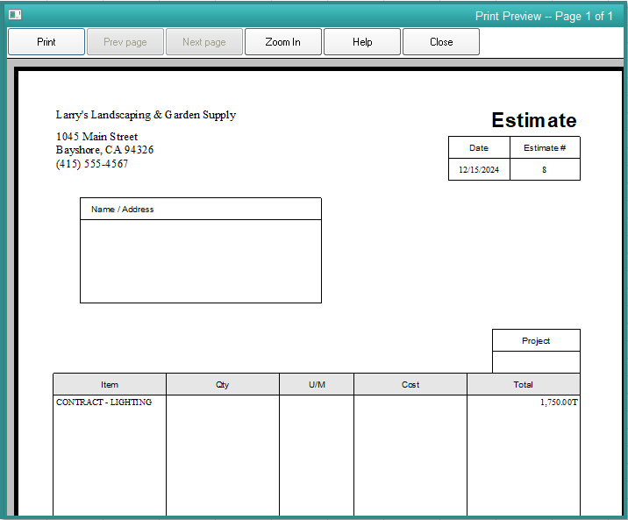This screenshot has height=520, width=628.
Task: Click the Print button
Action: click(x=46, y=41)
